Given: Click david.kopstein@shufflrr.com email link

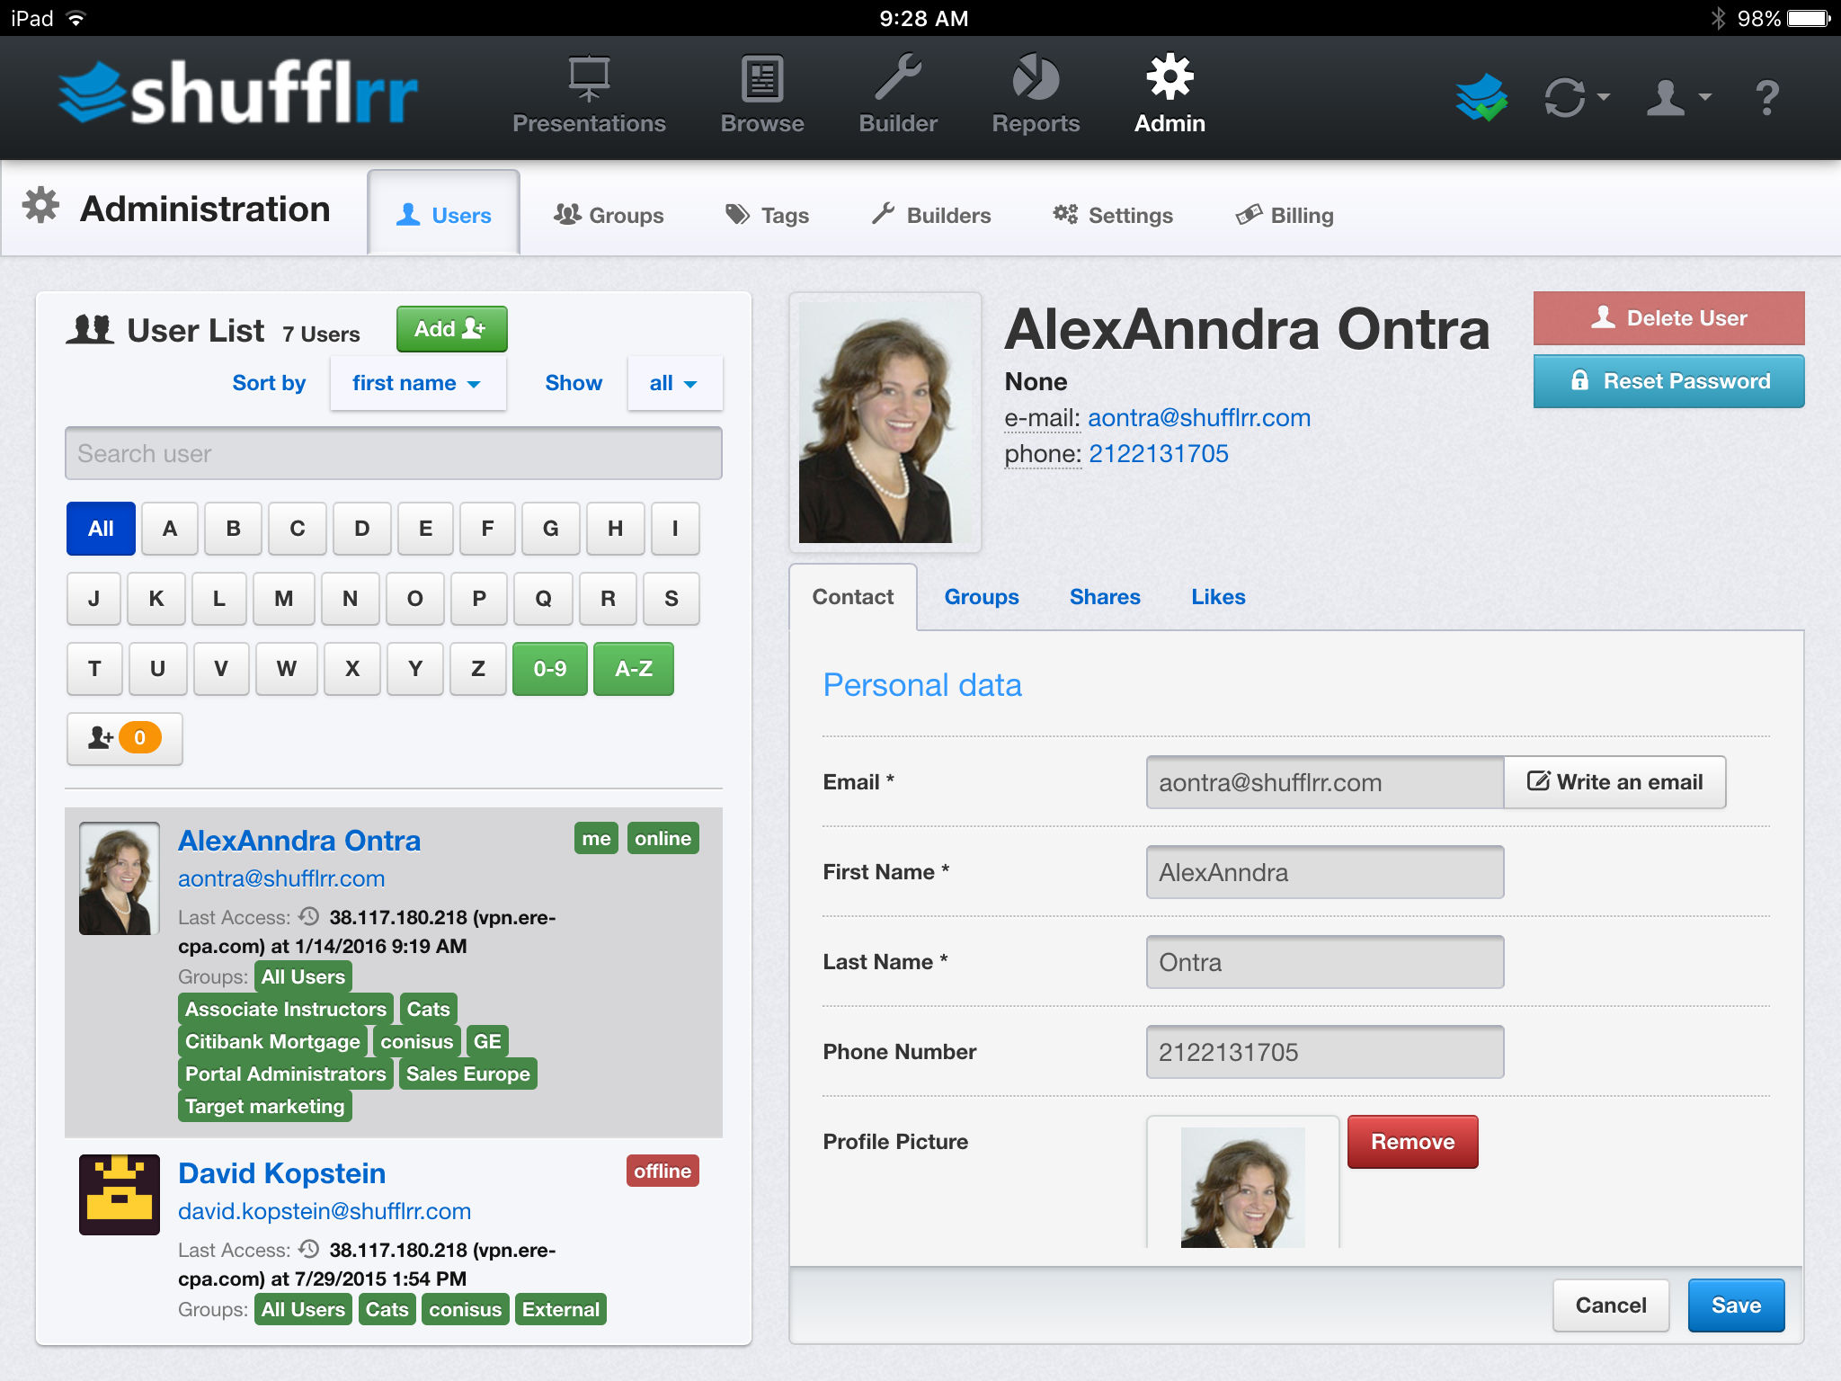Looking at the screenshot, I should [325, 1211].
